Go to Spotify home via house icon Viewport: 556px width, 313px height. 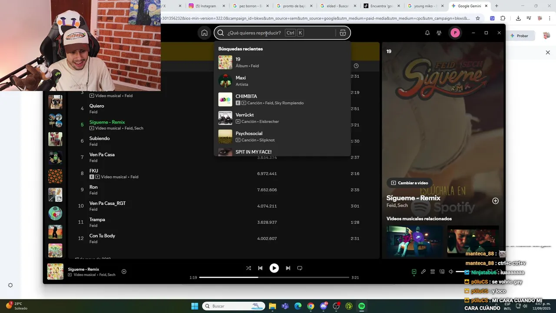[x=204, y=33]
